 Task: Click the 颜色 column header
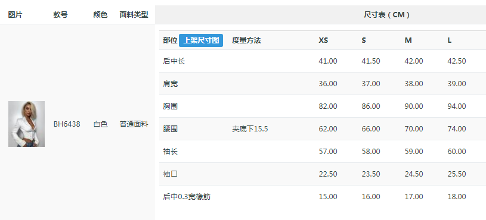coord(100,14)
